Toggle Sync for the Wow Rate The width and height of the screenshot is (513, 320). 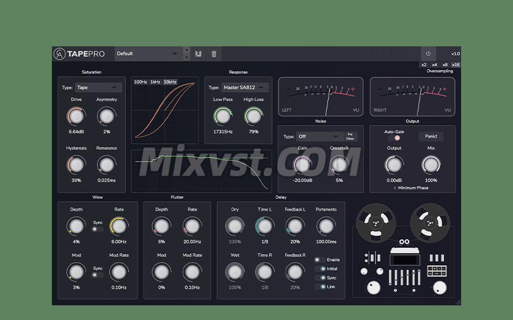tap(95, 229)
